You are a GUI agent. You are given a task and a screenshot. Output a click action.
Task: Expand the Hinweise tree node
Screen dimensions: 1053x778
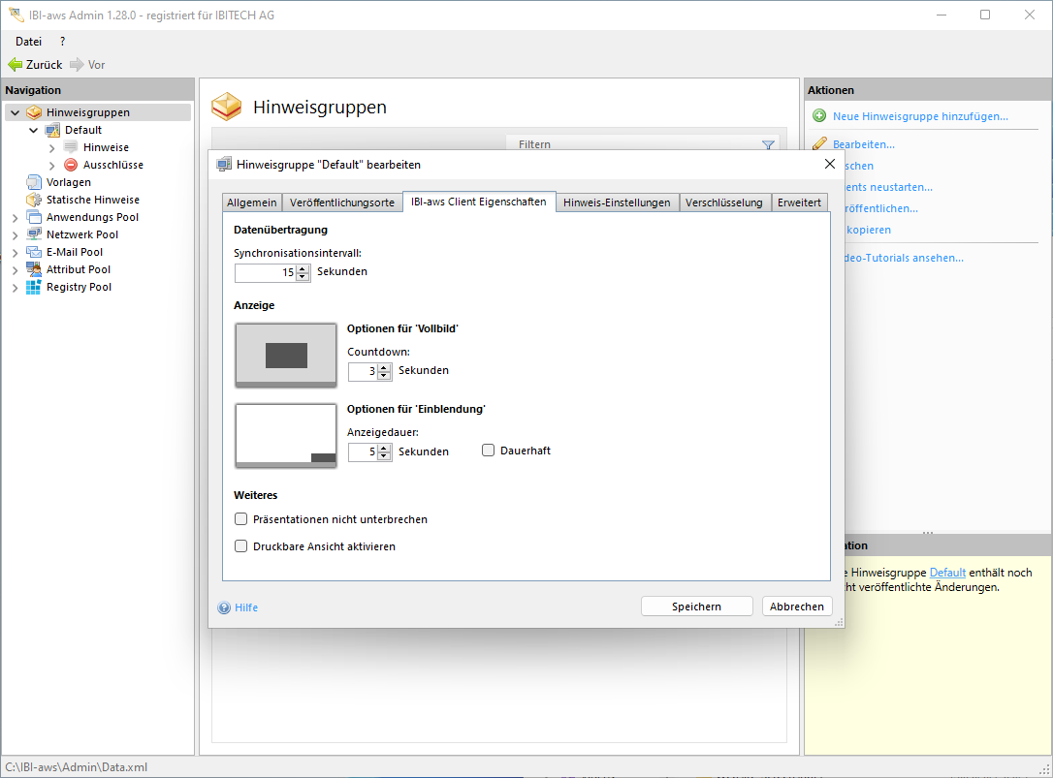pos(52,147)
